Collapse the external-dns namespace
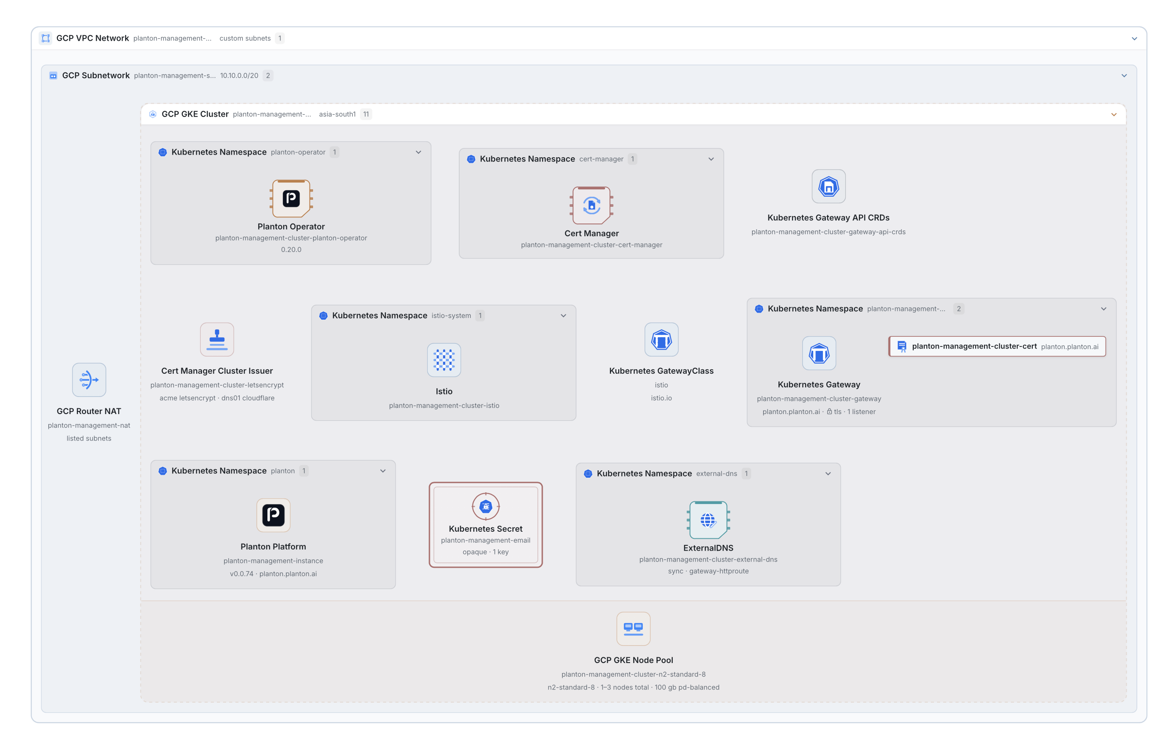The width and height of the screenshot is (1175, 750). pos(828,474)
